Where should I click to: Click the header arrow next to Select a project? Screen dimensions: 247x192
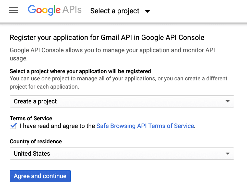[x=147, y=11]
